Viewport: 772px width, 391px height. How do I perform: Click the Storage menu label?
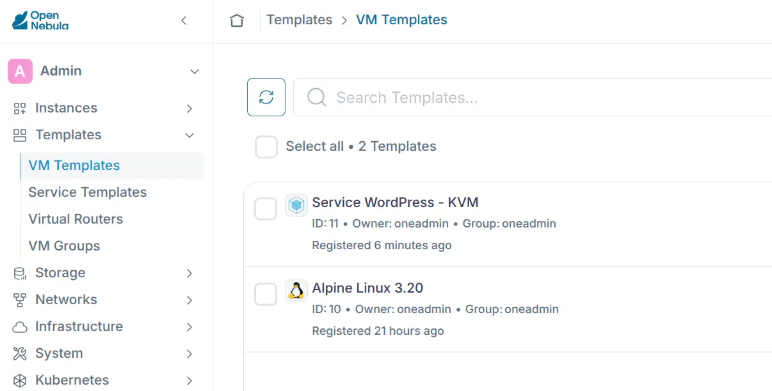tap(60, 273)
